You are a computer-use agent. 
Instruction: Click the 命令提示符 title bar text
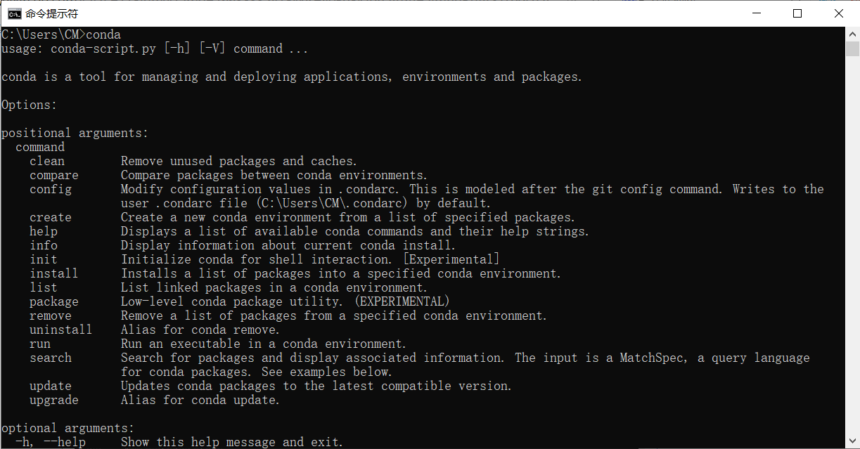51,14
